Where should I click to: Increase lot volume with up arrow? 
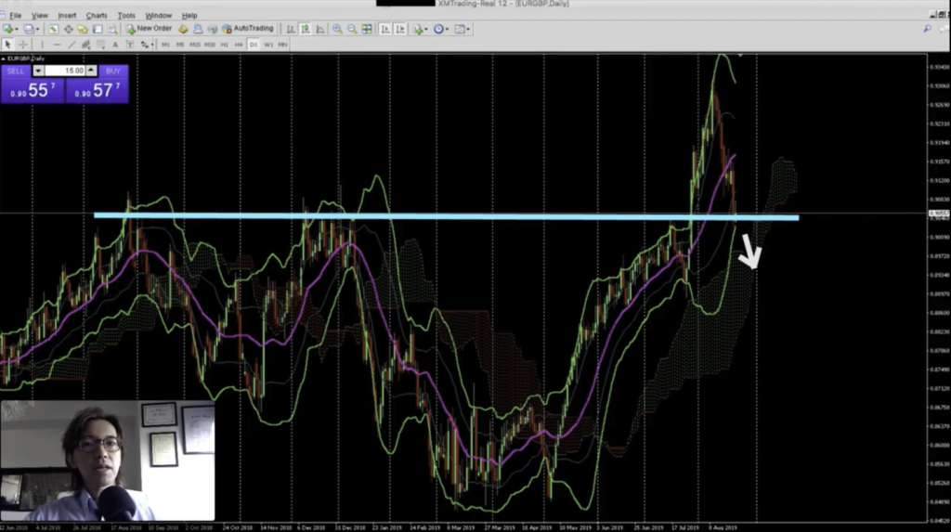[91, 71]
